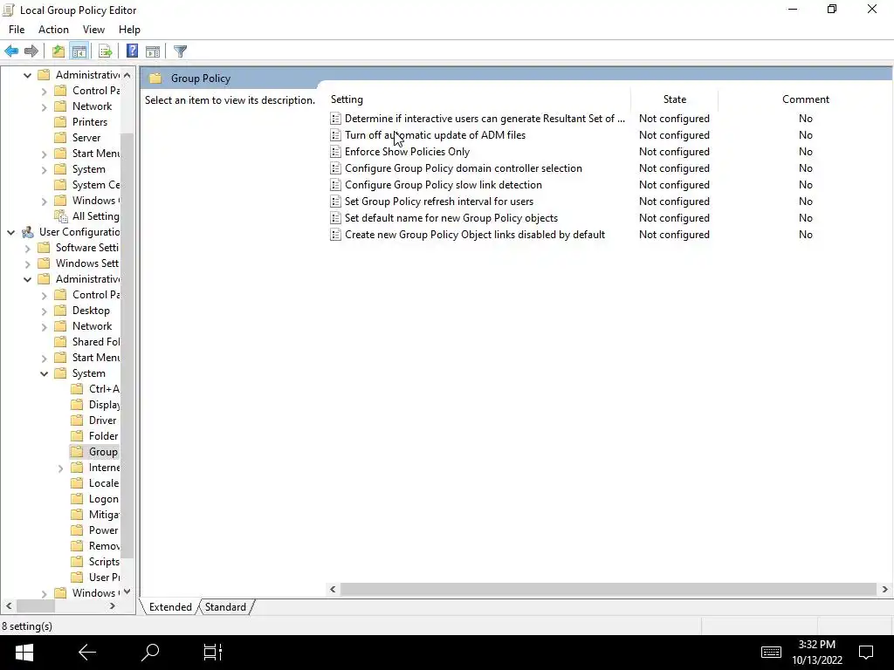The width and height of the screenshot is (894, 670).
Task: Open the Windows Start button
Action: [24, 653]
